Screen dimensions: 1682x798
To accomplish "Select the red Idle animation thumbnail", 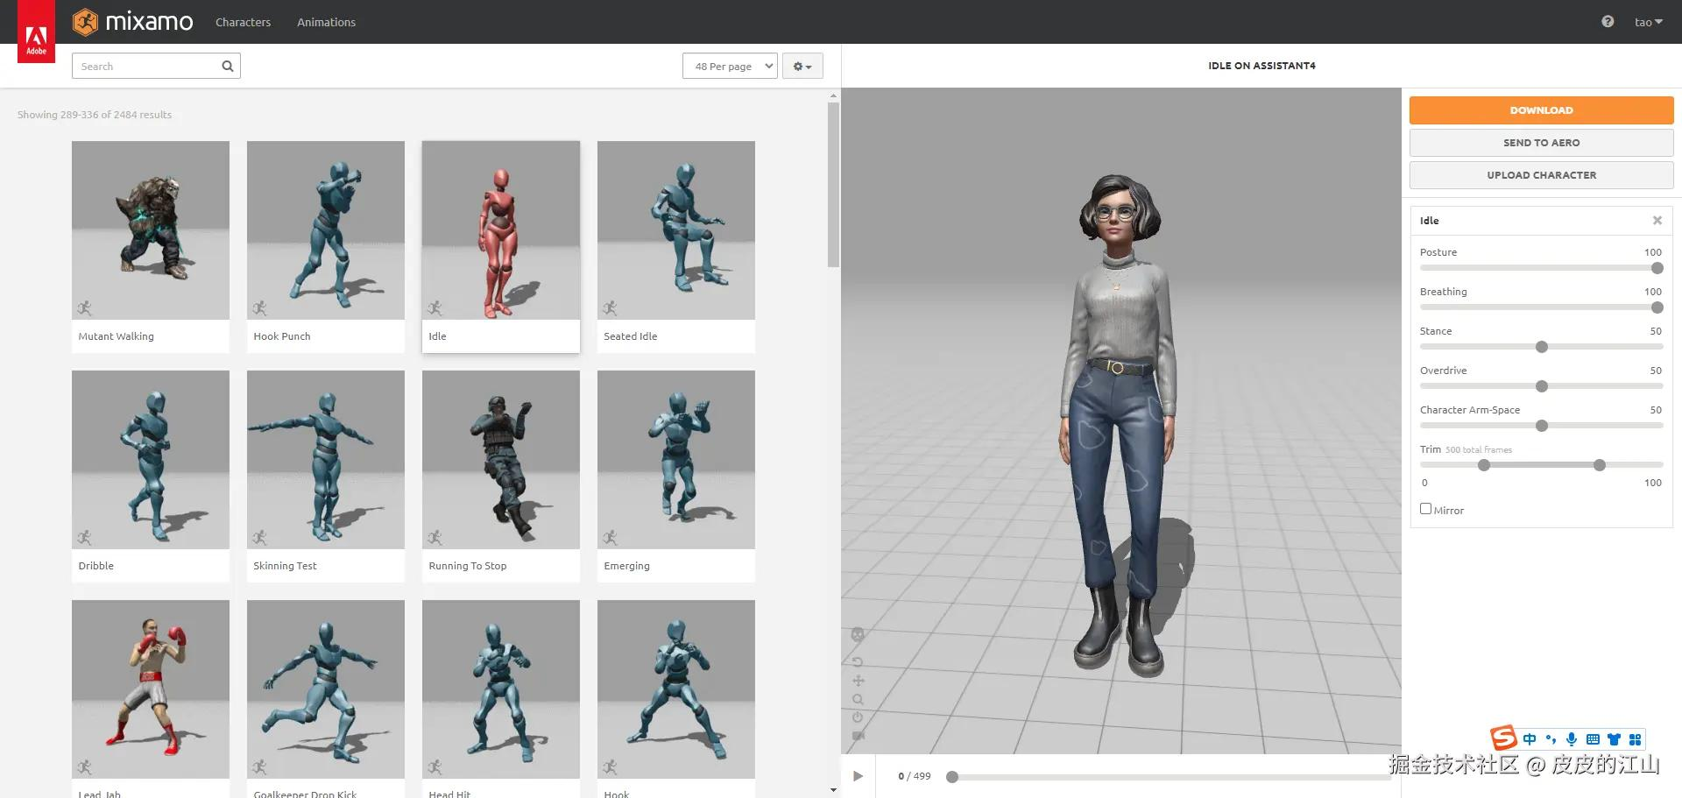I will click(x=501, y=230).
